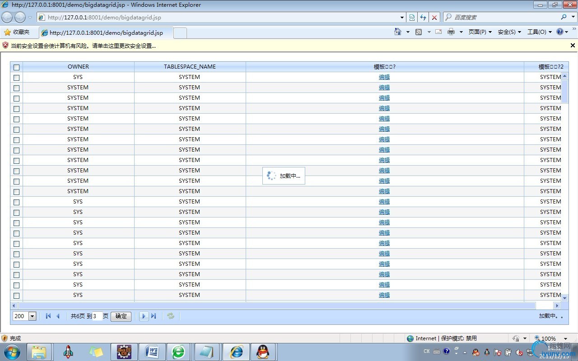Expand the recent pages dropdown beside forward button
Image resolution: width=578 pixels, height=361 pixels.
tap(30, 17)
